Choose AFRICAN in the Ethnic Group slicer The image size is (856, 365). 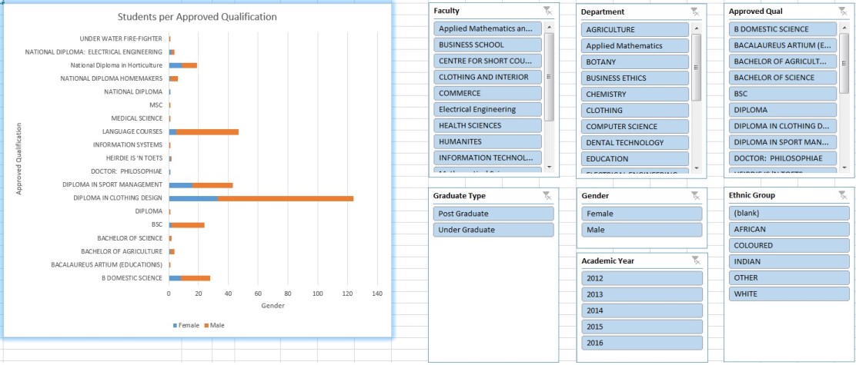tap(783, 229)
